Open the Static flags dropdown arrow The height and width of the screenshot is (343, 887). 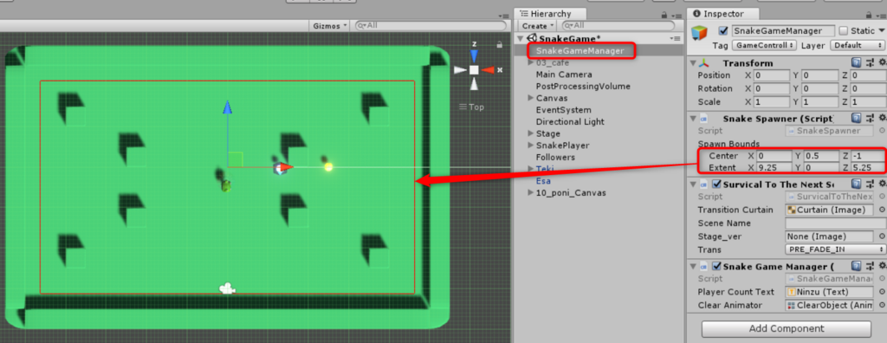(x=881, y=31)
